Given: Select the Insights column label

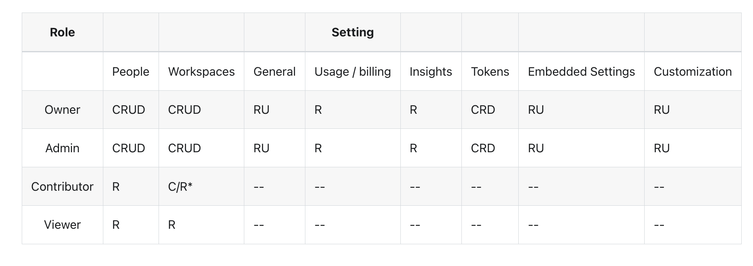Looking at the screenshot, I should click(430, 72).
